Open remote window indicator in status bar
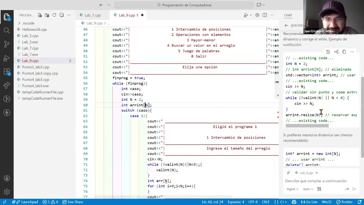Screen dimensions: 364x205 [x=5, y=202]
